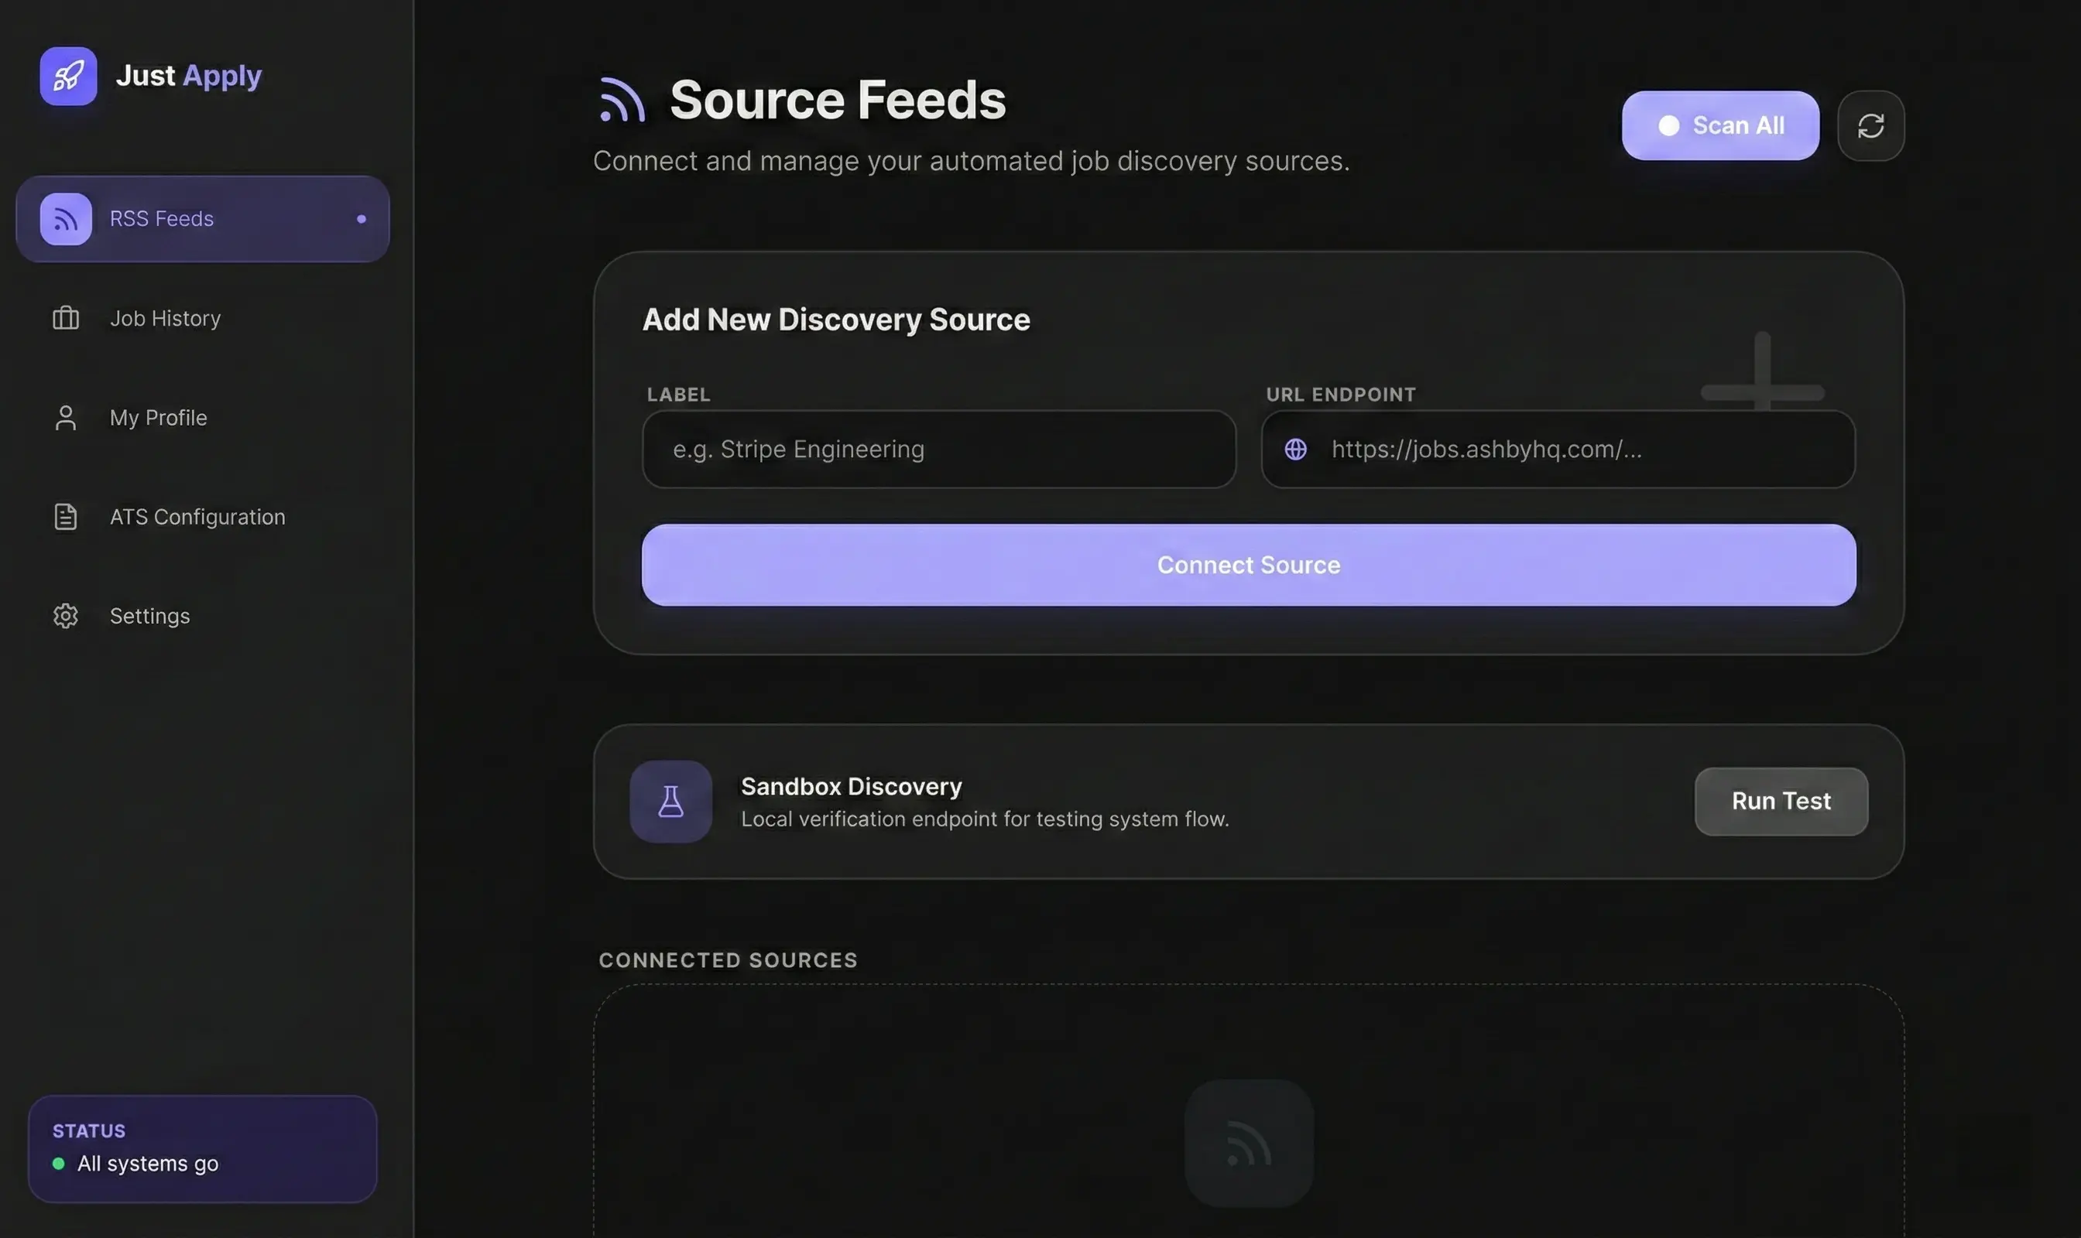Click into the URL Endpoint text field
2081x1238 pixels.
point(1578,449)
